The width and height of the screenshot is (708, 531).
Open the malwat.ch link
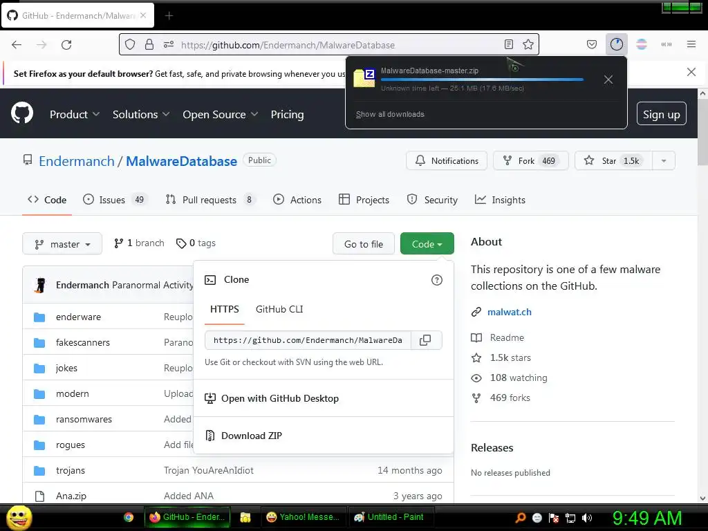point(510,312)
